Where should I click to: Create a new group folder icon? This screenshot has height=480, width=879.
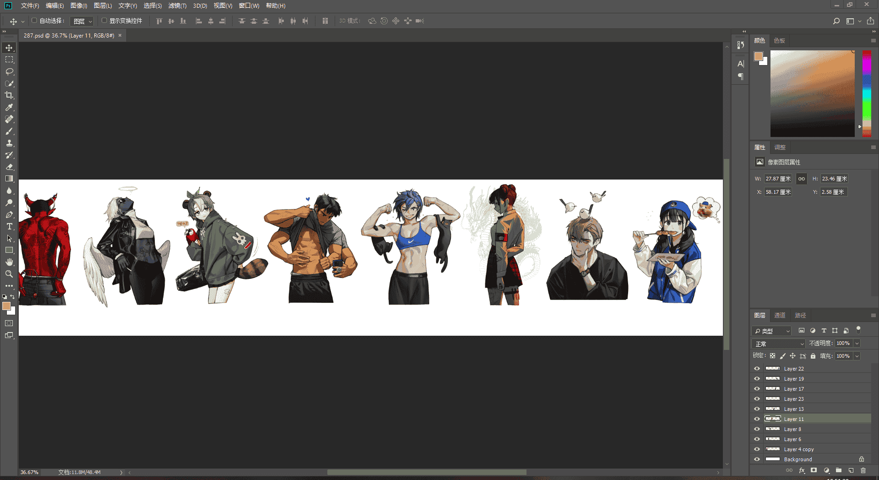(839, 470)
